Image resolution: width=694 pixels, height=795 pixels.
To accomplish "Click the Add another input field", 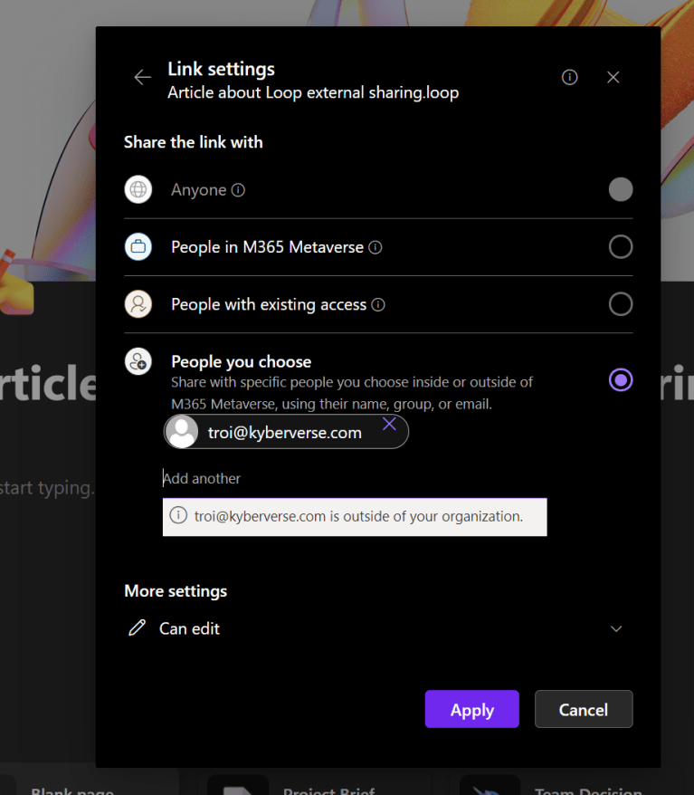I will click(355, 478).
